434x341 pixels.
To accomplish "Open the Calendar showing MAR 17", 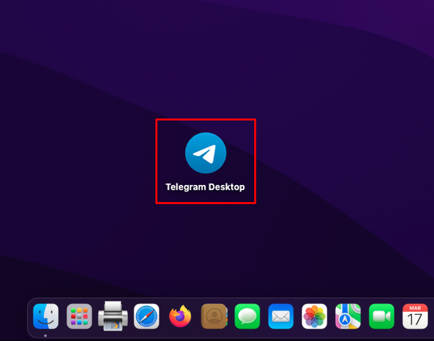I will [x=415, y=317].
